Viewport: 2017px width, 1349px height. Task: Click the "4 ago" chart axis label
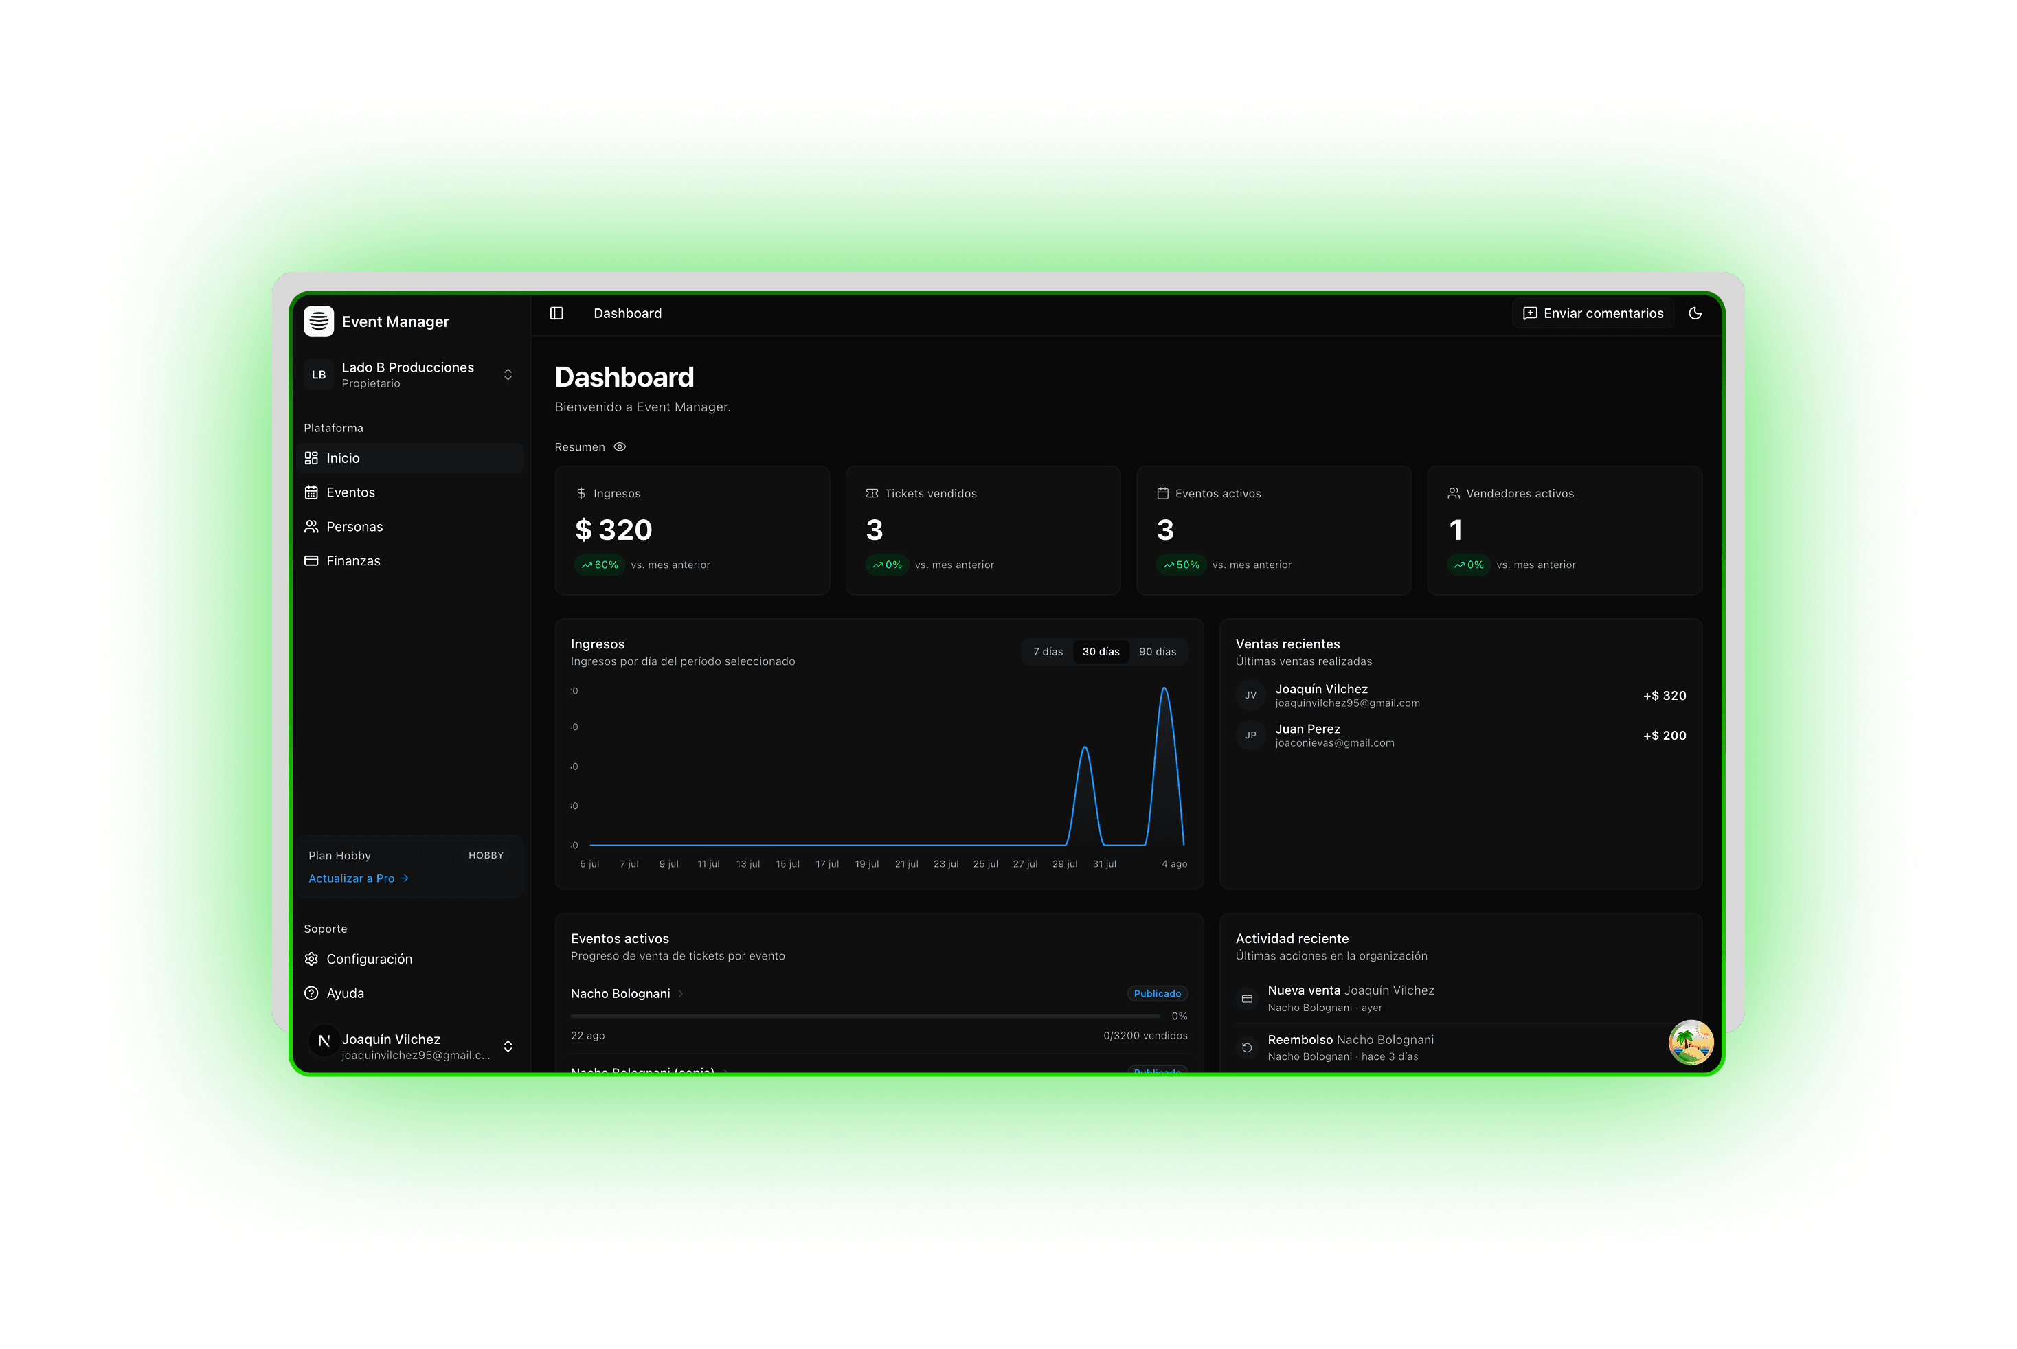1173,864
